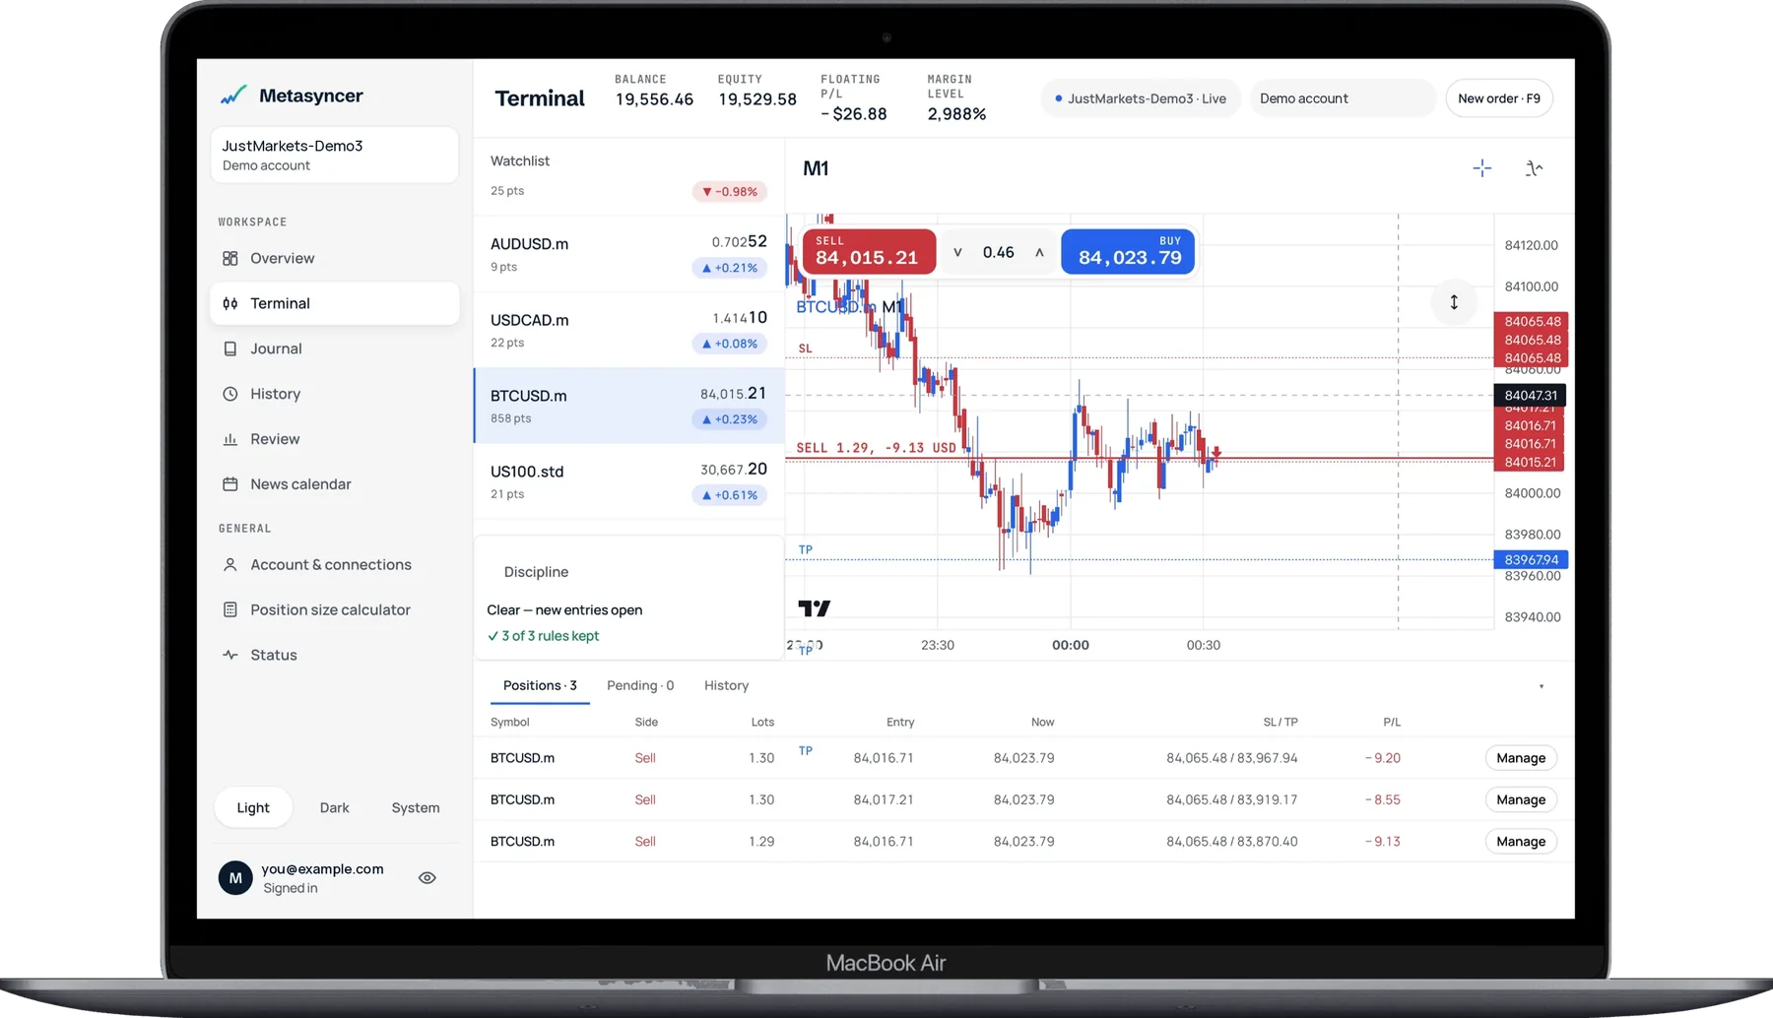Click the P/L column header
This screenshot has height=1018, width=1773.
[1391, 722]
